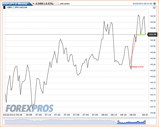Click the green Salida annotation text

click(141, 35)
